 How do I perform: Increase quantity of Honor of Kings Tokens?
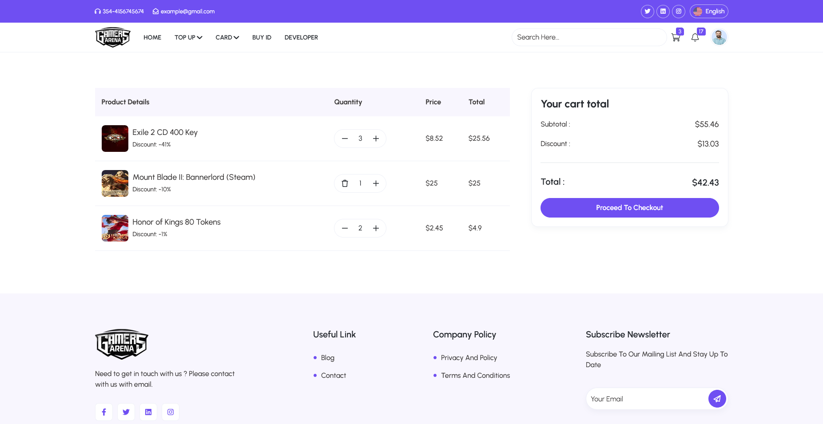coord(376,228)
